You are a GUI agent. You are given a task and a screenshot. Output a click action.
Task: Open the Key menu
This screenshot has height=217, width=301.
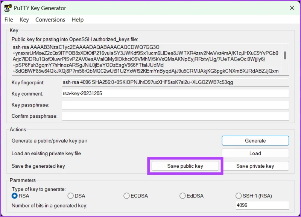24,20
